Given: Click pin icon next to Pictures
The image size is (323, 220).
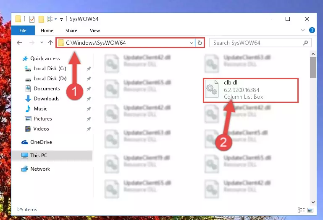Looking at the screenshot, I should (89, 119).
